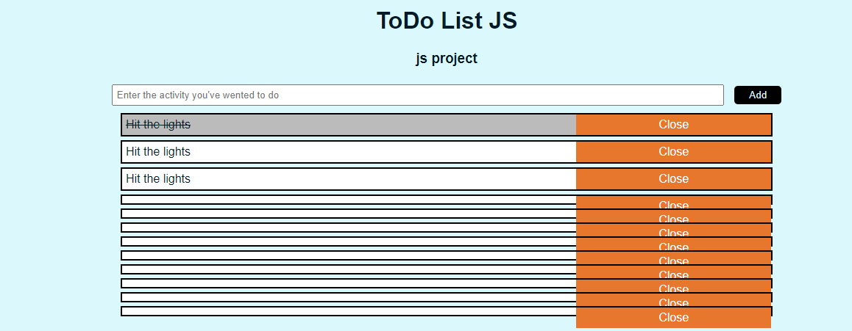The width and height of the screenshot is (852, 331).
Task: Close the second empty todo item
Action: tap(674, 217)
